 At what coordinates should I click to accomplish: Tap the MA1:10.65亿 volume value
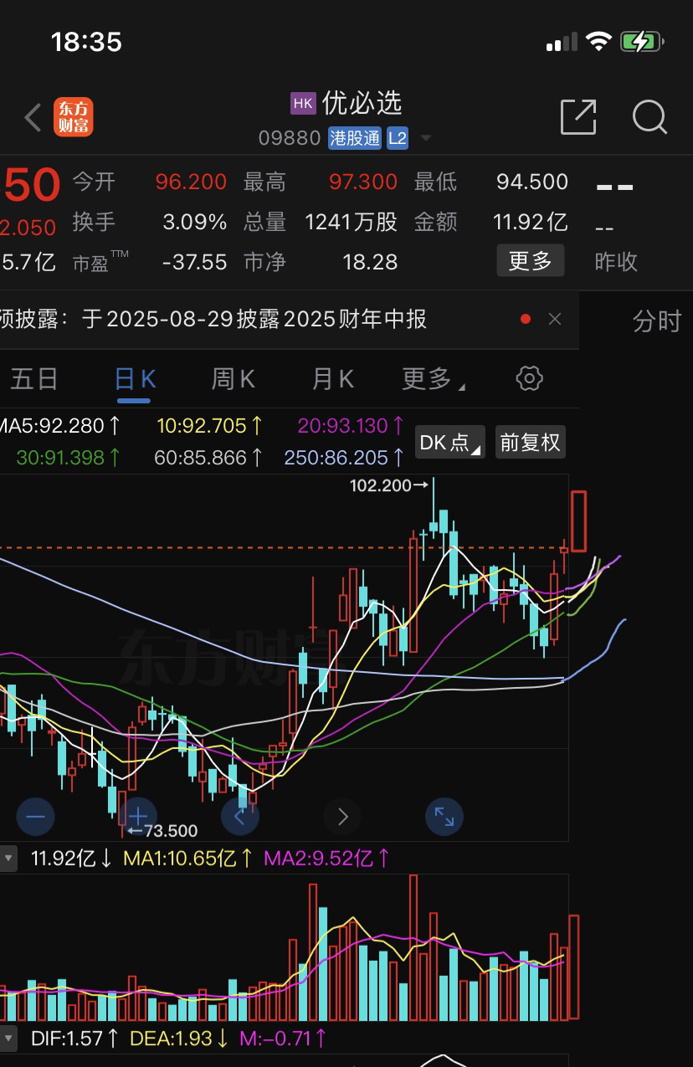pyautogui.click(x=189, y=858)
